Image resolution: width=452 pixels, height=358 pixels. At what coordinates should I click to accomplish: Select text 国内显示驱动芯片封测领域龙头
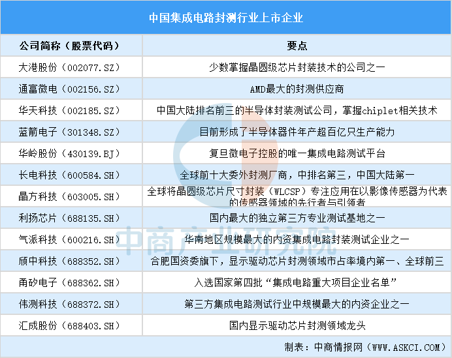[x=297, y=326]
